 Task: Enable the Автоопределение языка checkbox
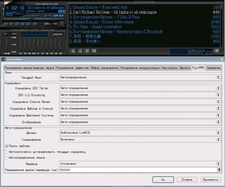tap(7, 158)
